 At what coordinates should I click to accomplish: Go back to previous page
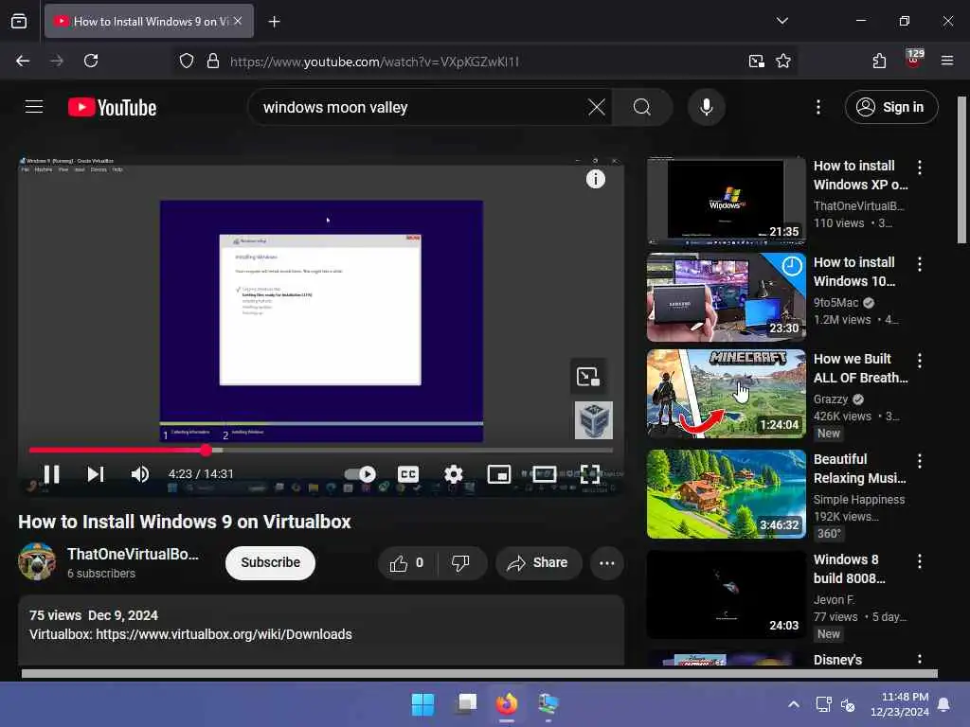23,61
